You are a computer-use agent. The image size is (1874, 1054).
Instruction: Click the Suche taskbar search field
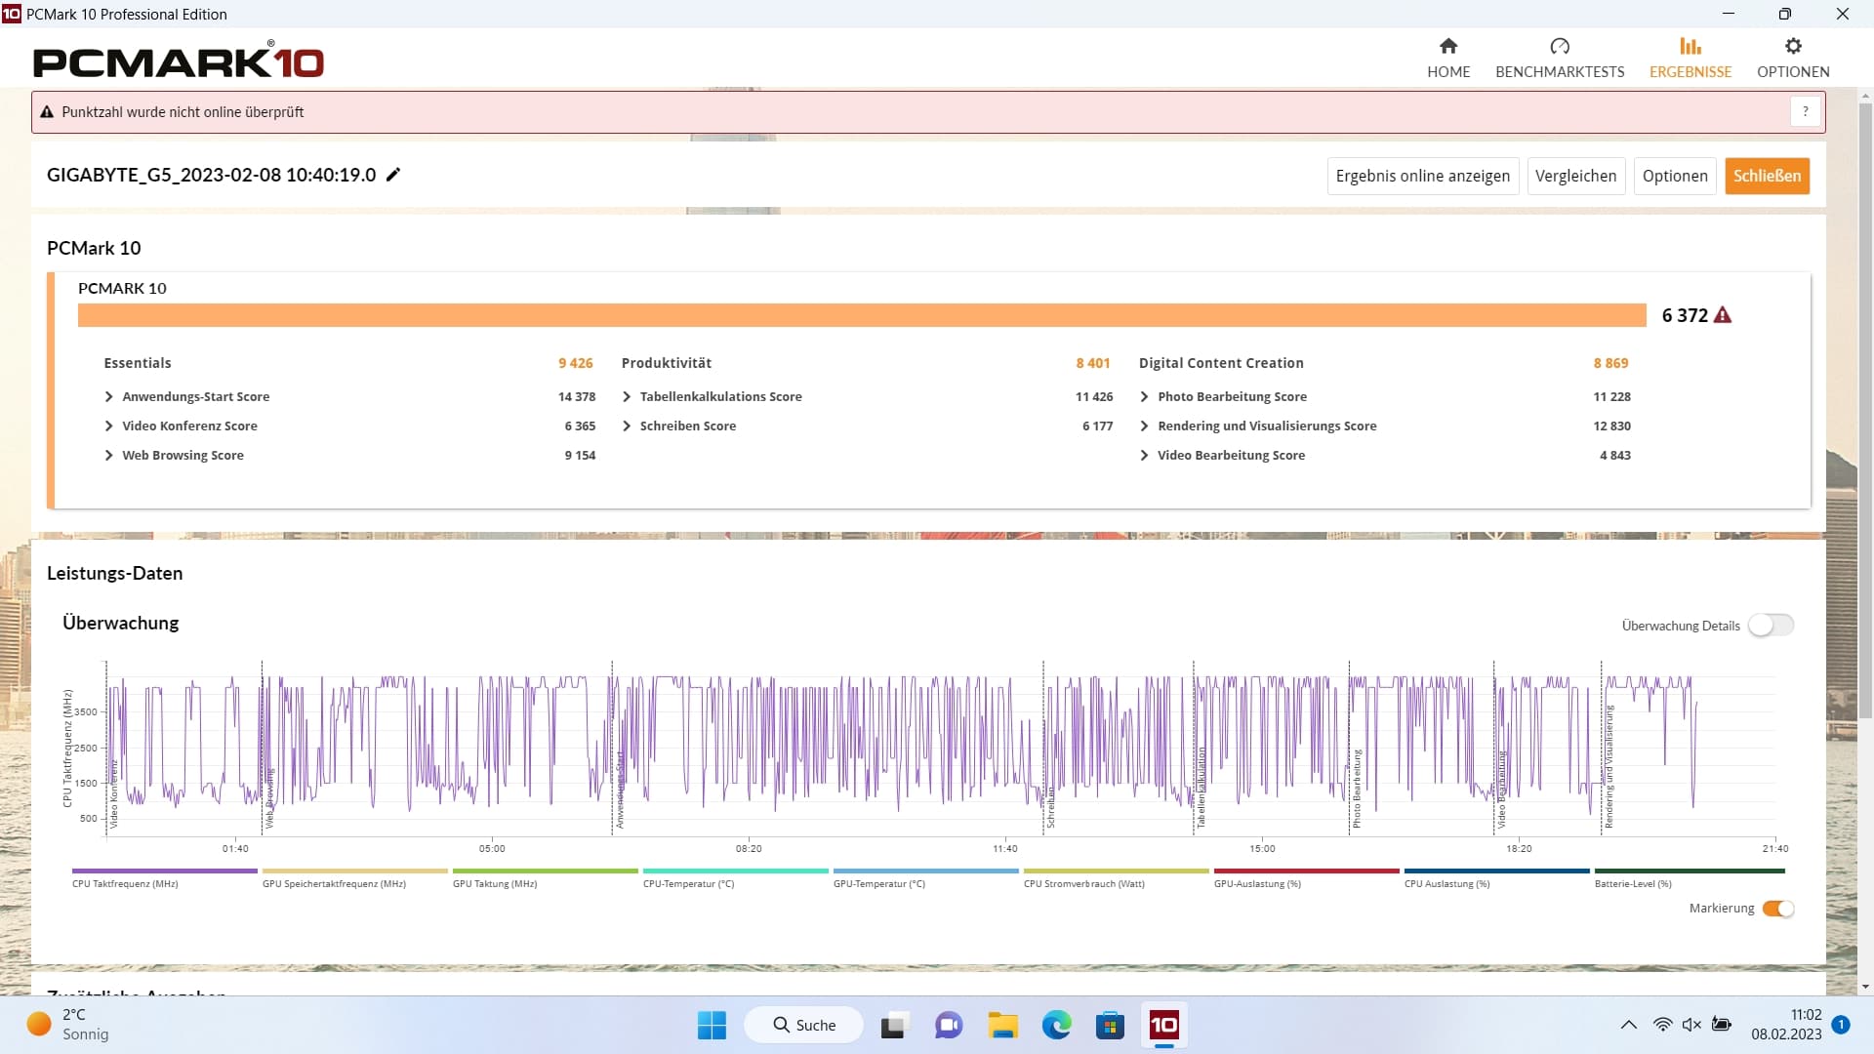tap(804, 1025)
